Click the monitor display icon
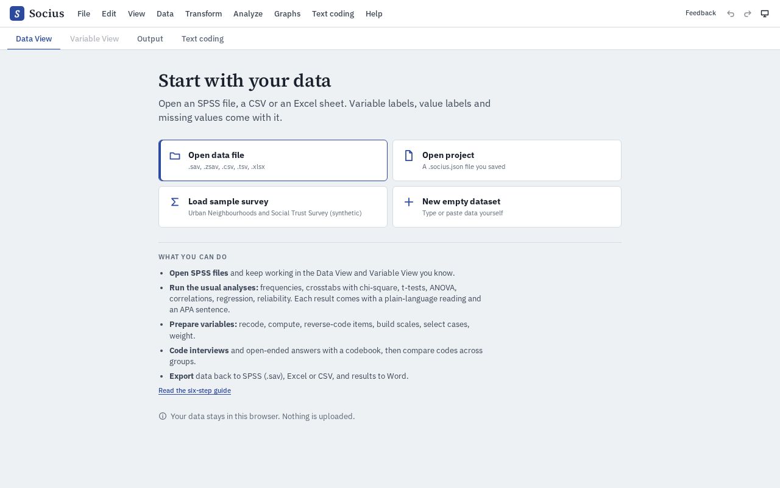This screenshot has height=488, width=780. pos(765,13)
